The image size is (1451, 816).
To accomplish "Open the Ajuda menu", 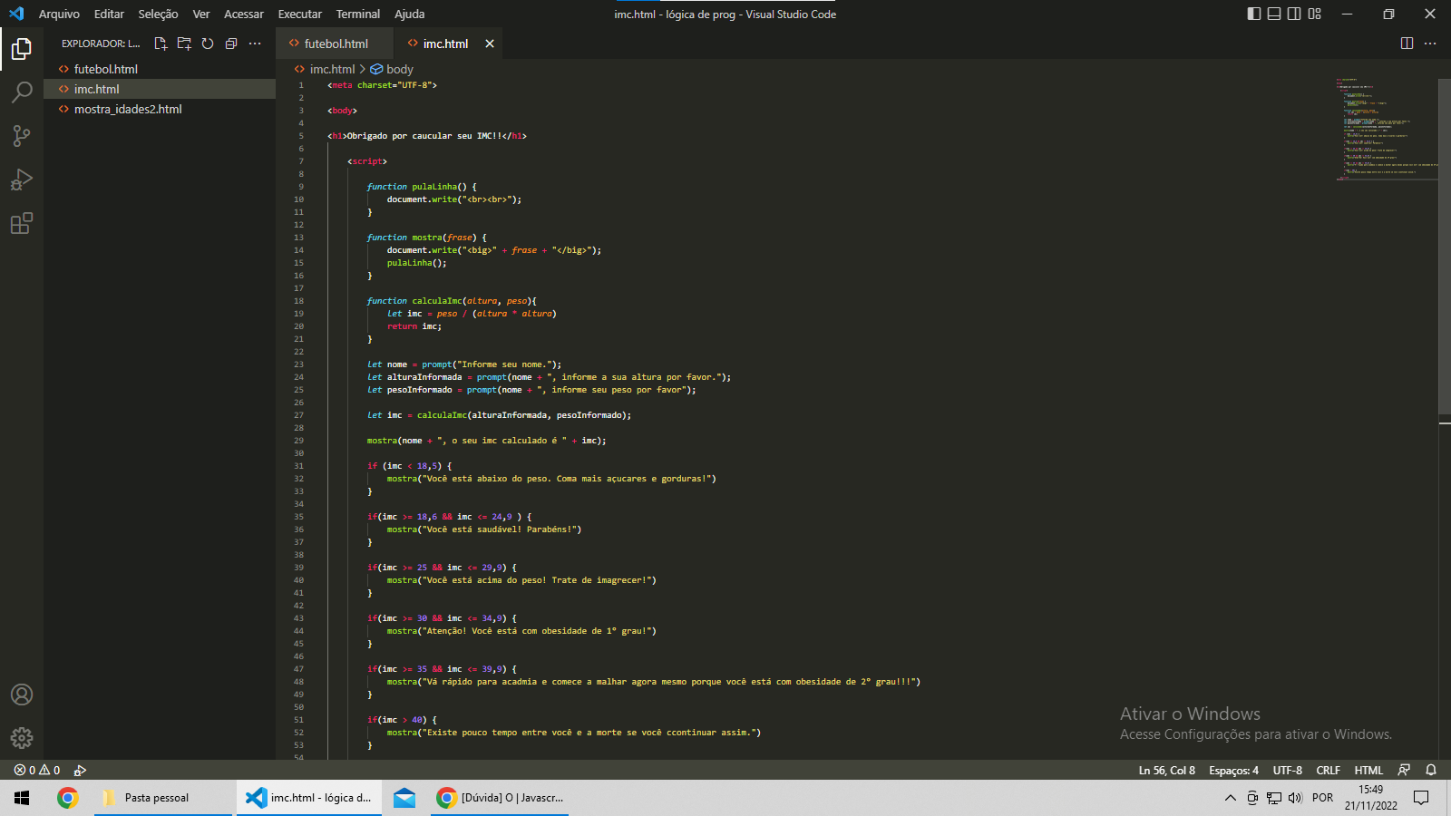I will click(409, 14).
